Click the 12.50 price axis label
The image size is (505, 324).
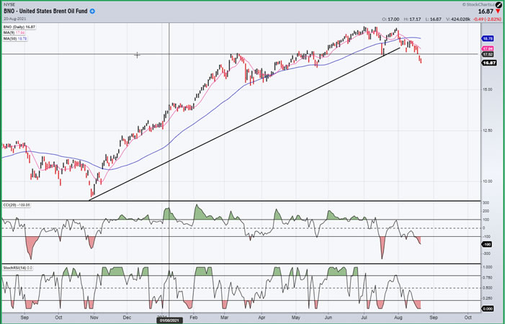[x=486, y=130]
